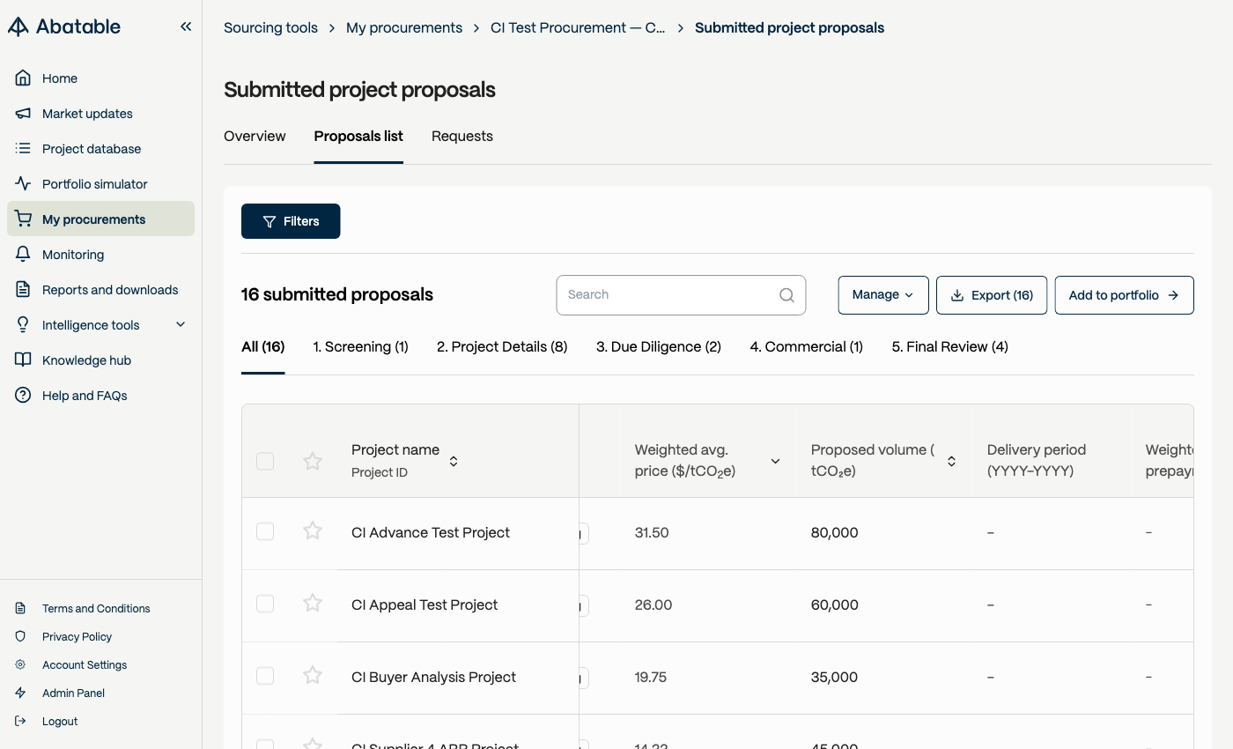Screen dimensions: 1233x749
Task: Click the Knowledge hub book icon
Action: (x=24, y=360)
